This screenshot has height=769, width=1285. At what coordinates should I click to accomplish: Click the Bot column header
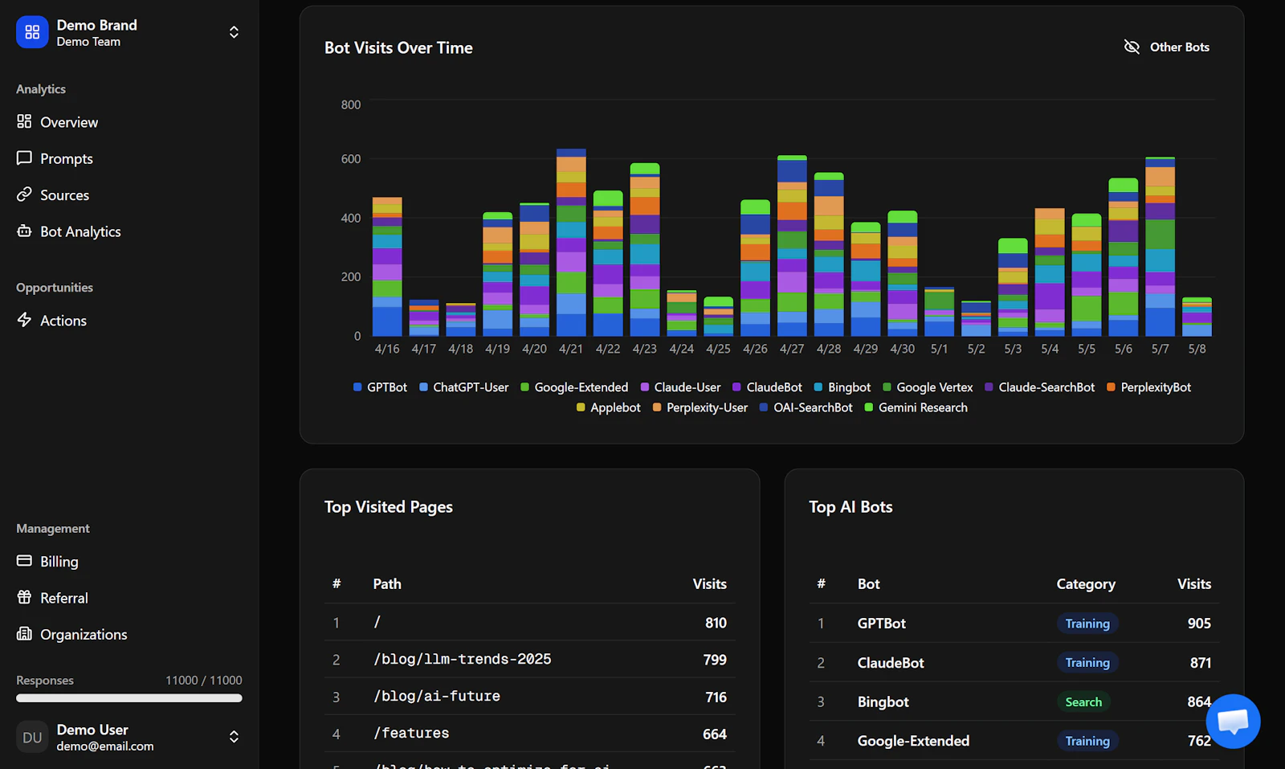[x=868, y=584]
